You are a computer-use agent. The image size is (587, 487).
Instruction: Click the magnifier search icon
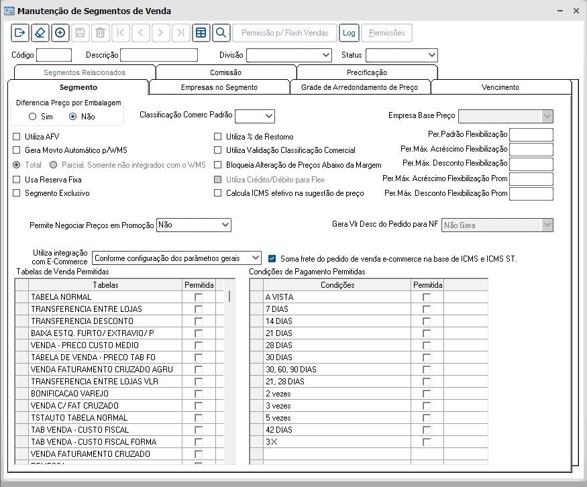coord(221,33)
